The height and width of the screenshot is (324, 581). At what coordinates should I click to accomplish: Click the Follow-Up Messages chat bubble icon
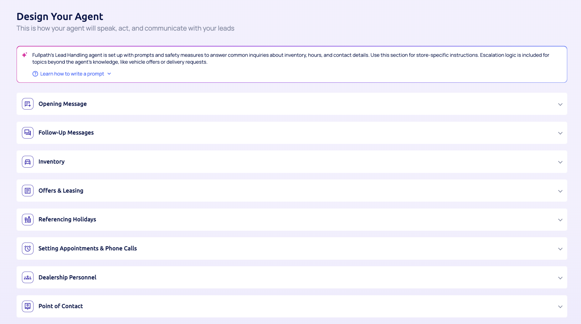28,133
